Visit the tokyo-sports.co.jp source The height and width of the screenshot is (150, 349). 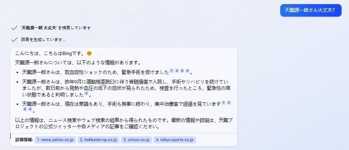[174, 140]
